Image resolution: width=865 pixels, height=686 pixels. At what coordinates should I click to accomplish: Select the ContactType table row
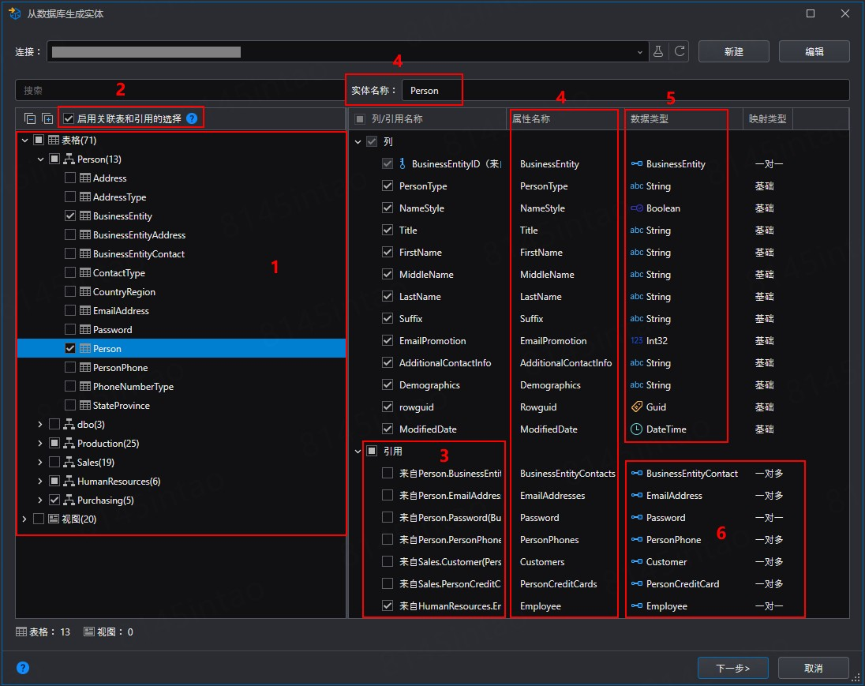pyautogui.click(x=182, y=272)
